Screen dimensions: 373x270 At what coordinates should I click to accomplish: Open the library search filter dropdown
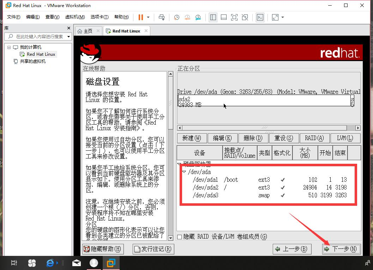pos(69,37)
